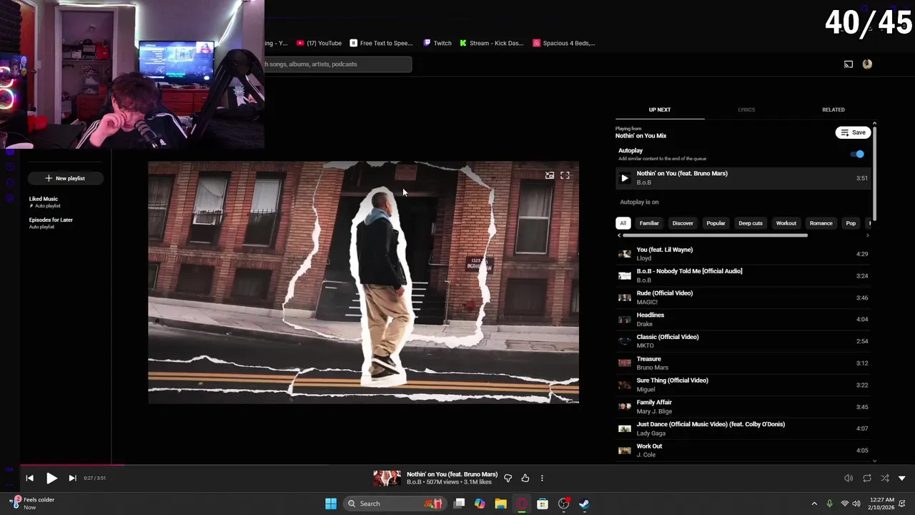Open the Windows Start menu

pyautogui.click(x=331, y=504)
